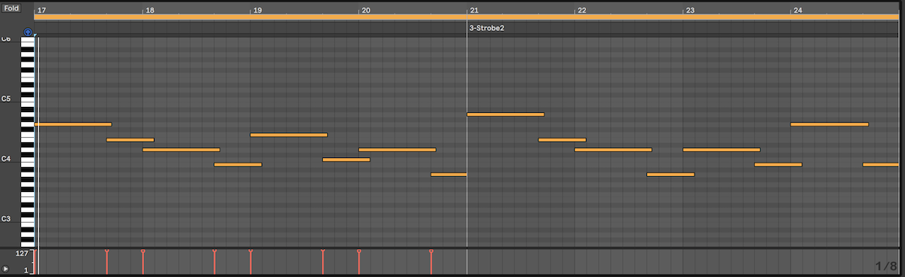Click the C3 piano key
905x277 pixels.
tap(27, 219)
